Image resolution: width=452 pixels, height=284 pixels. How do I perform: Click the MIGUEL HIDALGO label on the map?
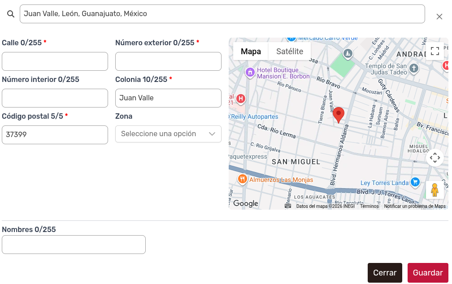(x=418, y=149)
